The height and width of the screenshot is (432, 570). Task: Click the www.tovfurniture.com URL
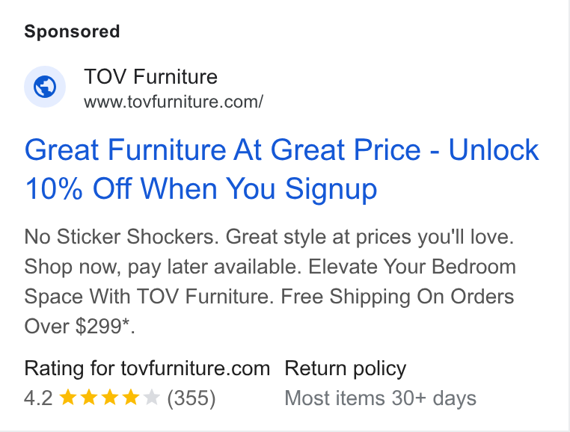[x=174, y=102]
